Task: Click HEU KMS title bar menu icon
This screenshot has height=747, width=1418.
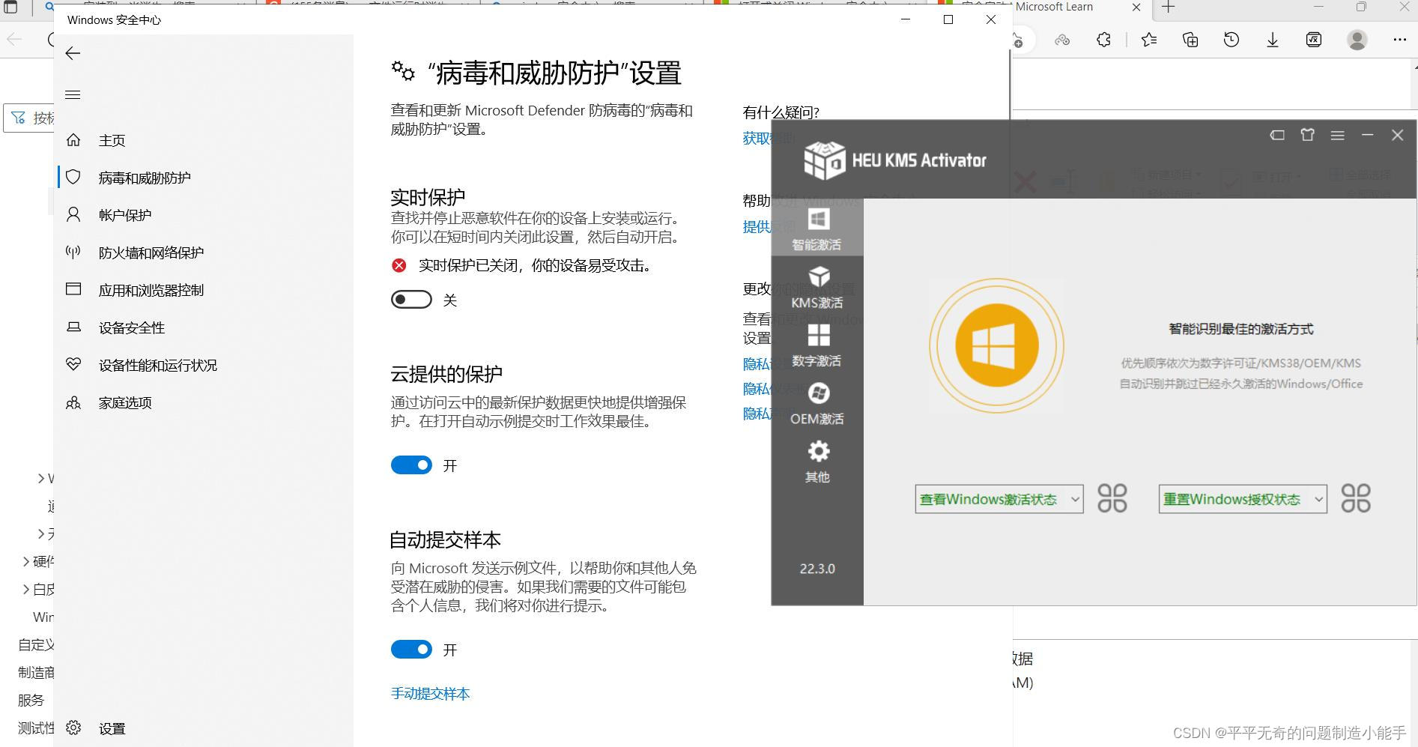Action: coord(1337,135)
